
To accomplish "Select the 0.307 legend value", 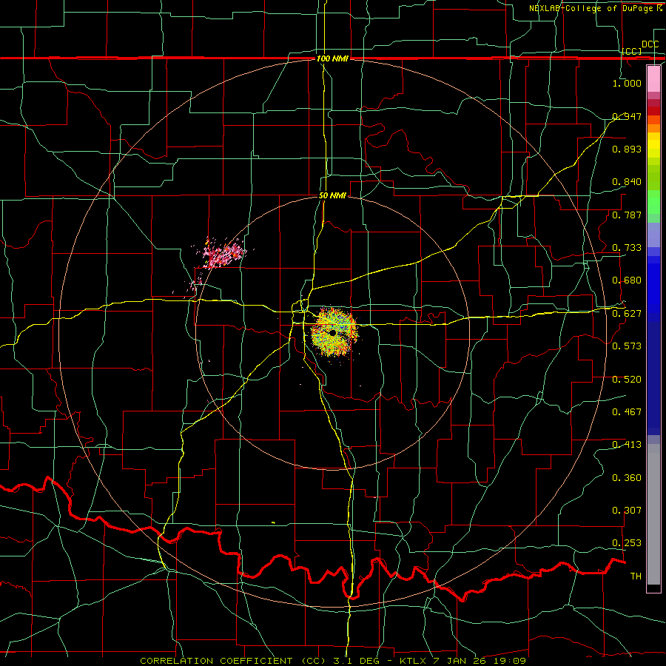I will 627,511.
